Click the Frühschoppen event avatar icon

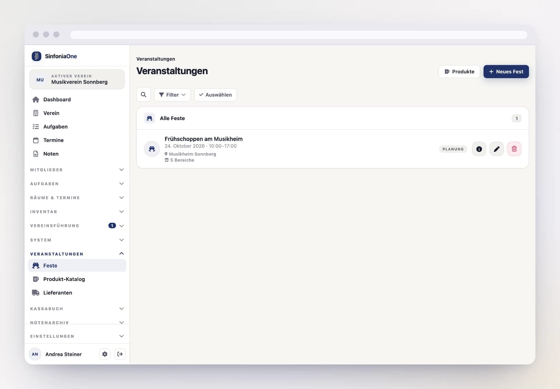pos(152,149)
